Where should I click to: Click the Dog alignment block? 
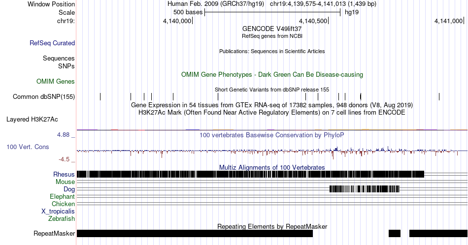[365, 189]
